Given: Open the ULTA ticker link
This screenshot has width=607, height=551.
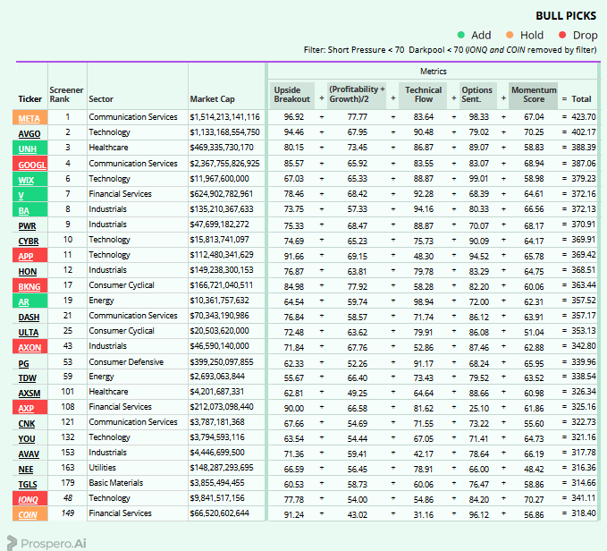Looking at the screenshot, I should coord(29,332).
